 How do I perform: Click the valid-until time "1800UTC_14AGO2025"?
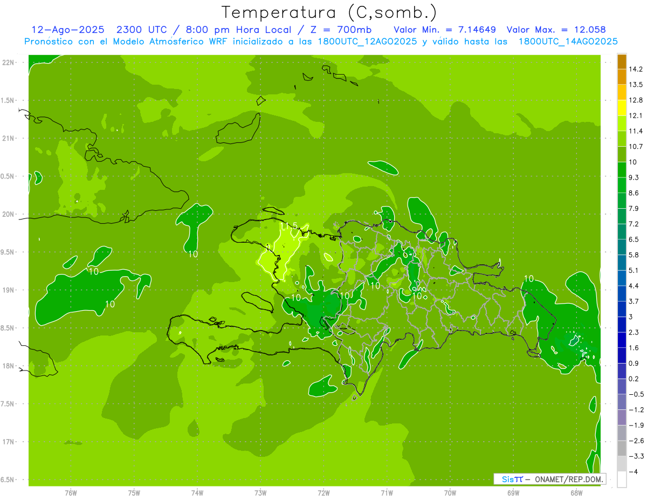[568, 42]
